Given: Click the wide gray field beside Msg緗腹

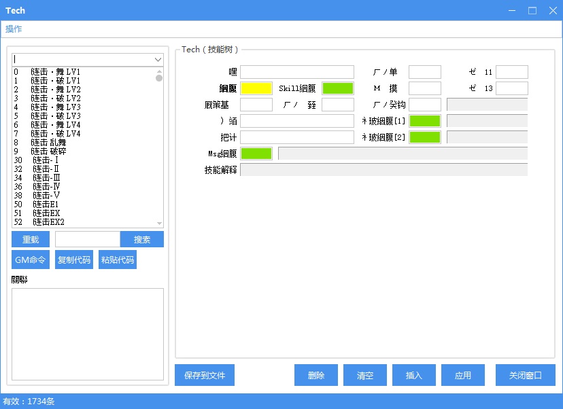Looking at the screenshot, I should [x=403, y=154].
